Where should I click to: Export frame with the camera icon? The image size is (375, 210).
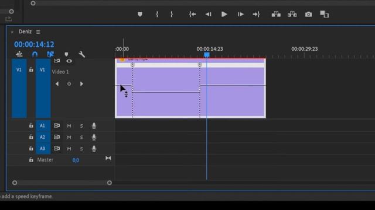(x=309, y=14)
